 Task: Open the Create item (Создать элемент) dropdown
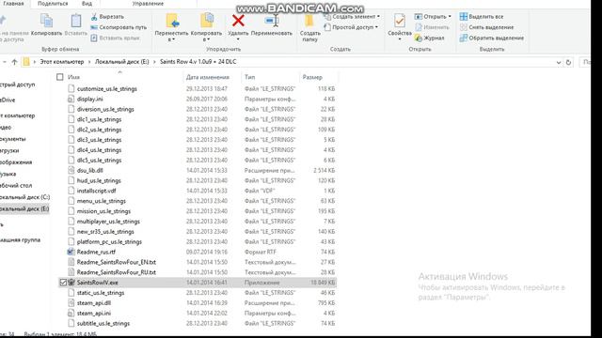[352, 17]
